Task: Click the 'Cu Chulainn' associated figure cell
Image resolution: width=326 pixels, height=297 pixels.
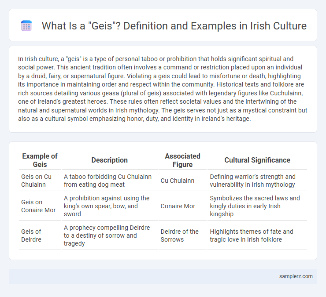Action: pyautogui.click(x=182, y=181)
